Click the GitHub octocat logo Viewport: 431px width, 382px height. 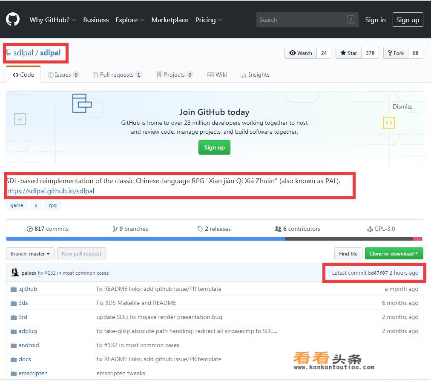pos(13,19)
